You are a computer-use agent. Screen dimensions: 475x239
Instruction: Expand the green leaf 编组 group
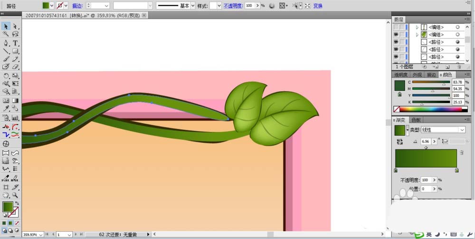pos(417,35)
